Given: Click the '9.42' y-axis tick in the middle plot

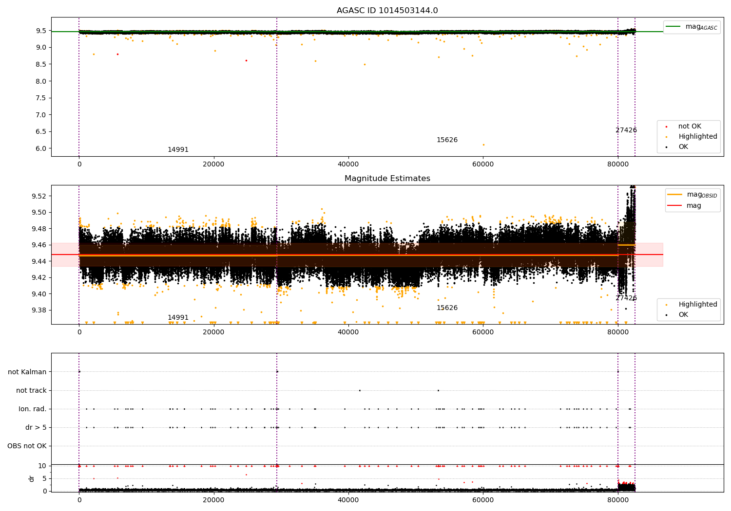Looking at the screenshot, I should (x=39, y=278).
